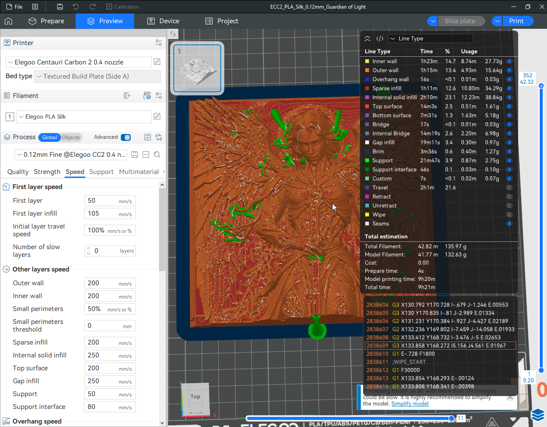Save the 0.12mm Fine process preset
The width and height of the screenshot is (547, 427).
134,155
